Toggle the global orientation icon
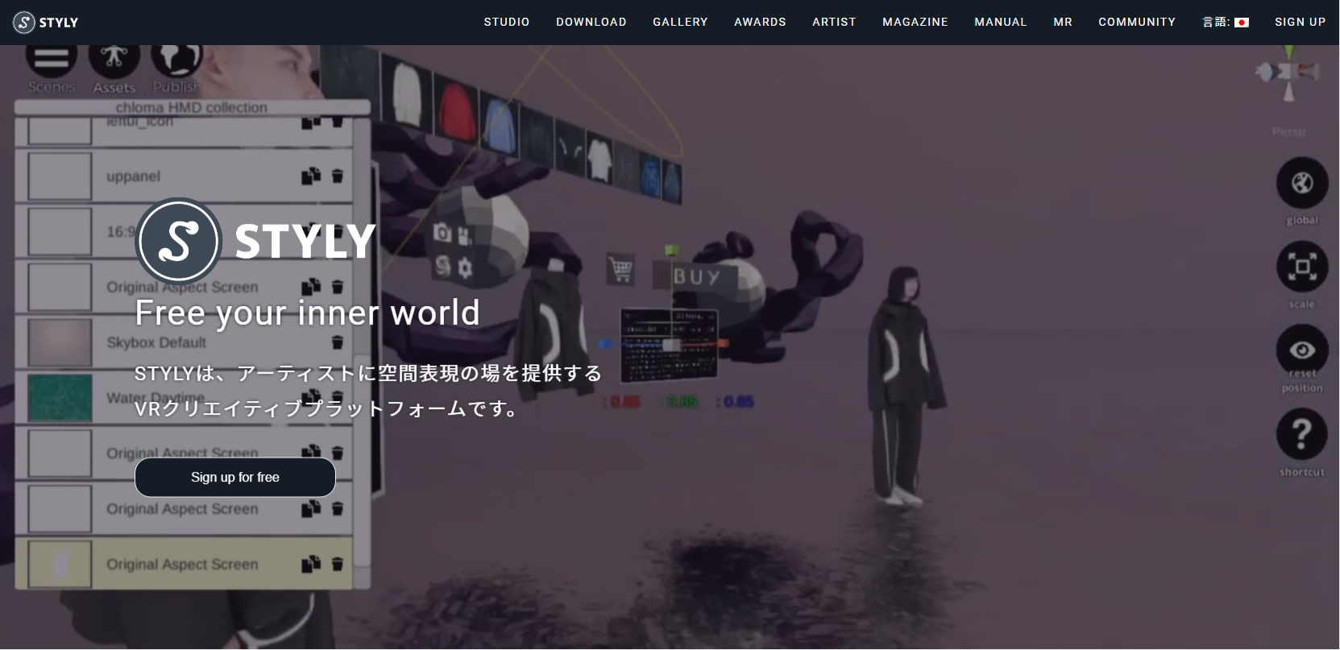The width and height of the screenshot is (1340, 650). point(1302,184)
